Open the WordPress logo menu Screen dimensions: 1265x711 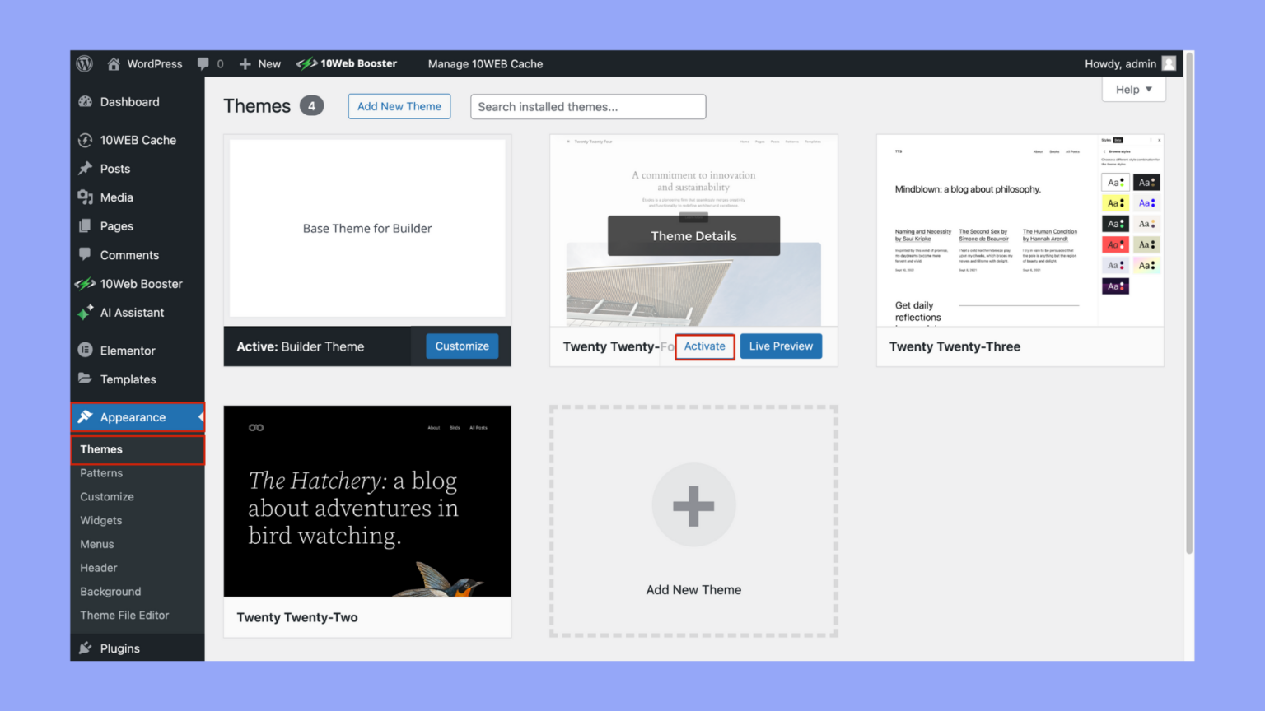coord(84,63)
